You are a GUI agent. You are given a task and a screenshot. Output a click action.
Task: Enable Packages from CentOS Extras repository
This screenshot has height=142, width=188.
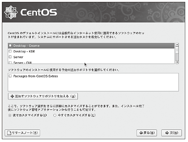tap(10, 76)
